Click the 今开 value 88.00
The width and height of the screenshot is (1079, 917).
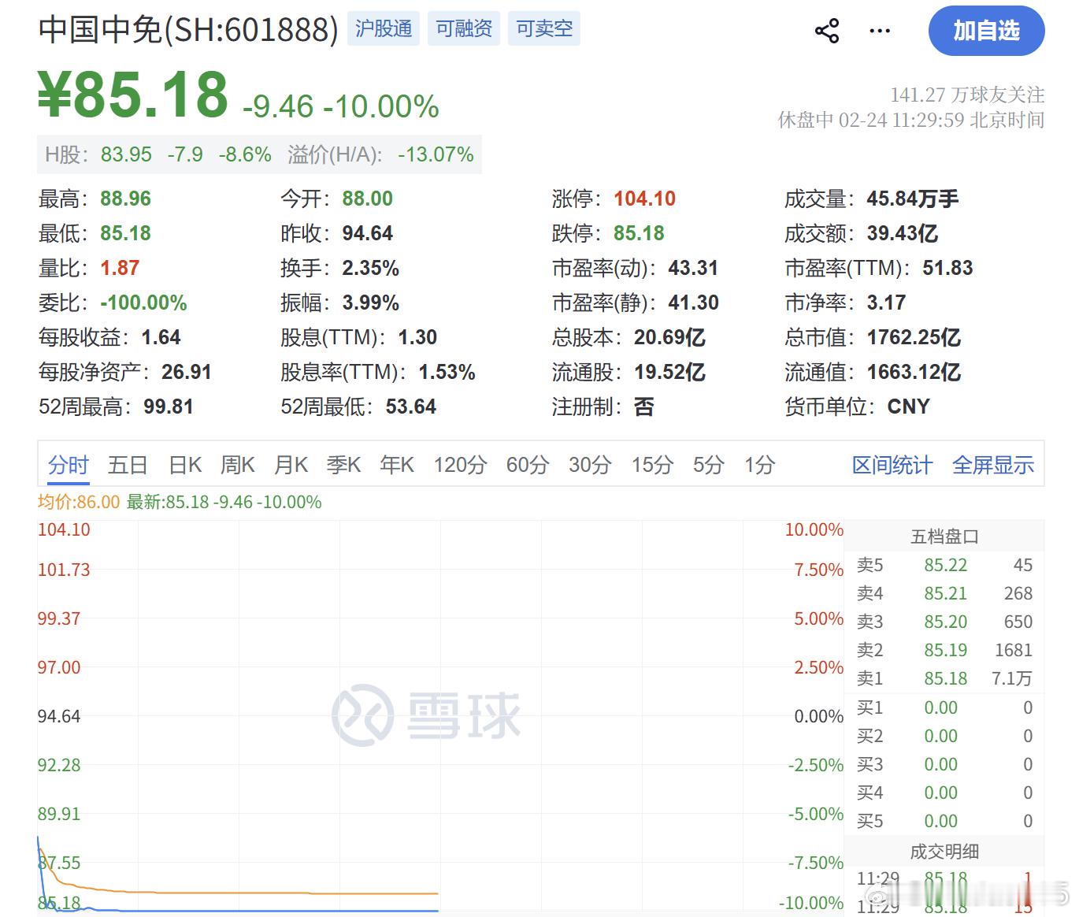click(368, 199)
